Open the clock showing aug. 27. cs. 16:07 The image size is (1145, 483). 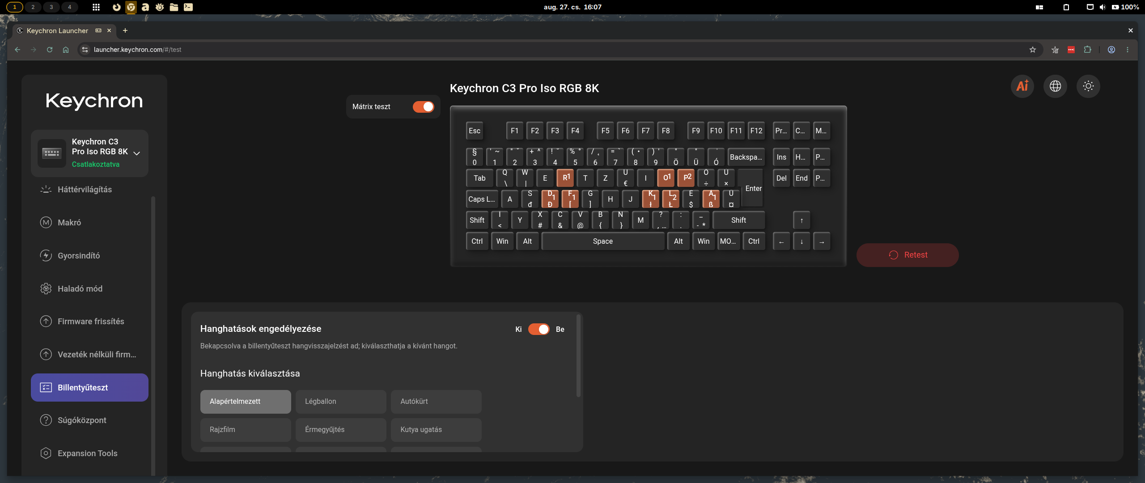tap(572, 7)
